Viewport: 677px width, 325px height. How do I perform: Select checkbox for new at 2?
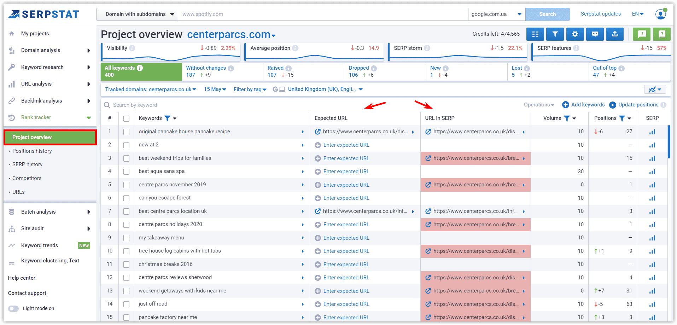pos(126,145)
